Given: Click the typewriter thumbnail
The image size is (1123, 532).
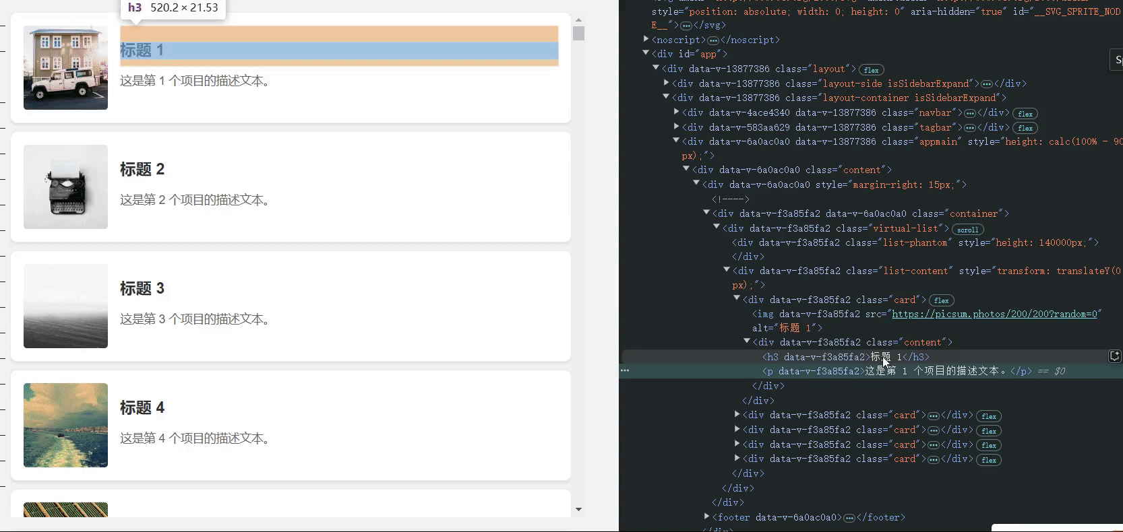Looking at the screenshot, I should click(x=65, y=187).
